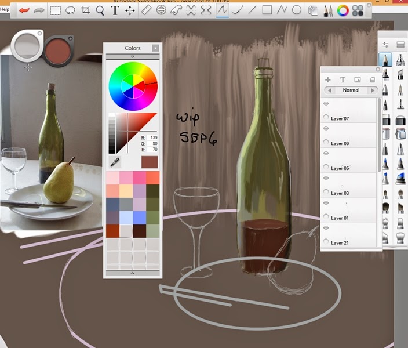Viewport: 408px width, 348px height.
Task: Click the clear layer icon
Action: point(372,79)
